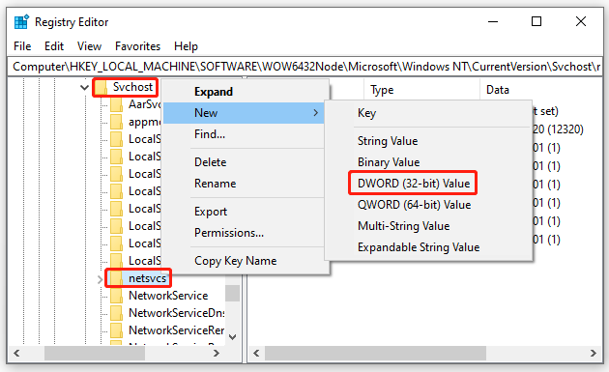The image size is (609, 372).
Task: Collapse the Svchost key chevron
Action: (84, 87)
